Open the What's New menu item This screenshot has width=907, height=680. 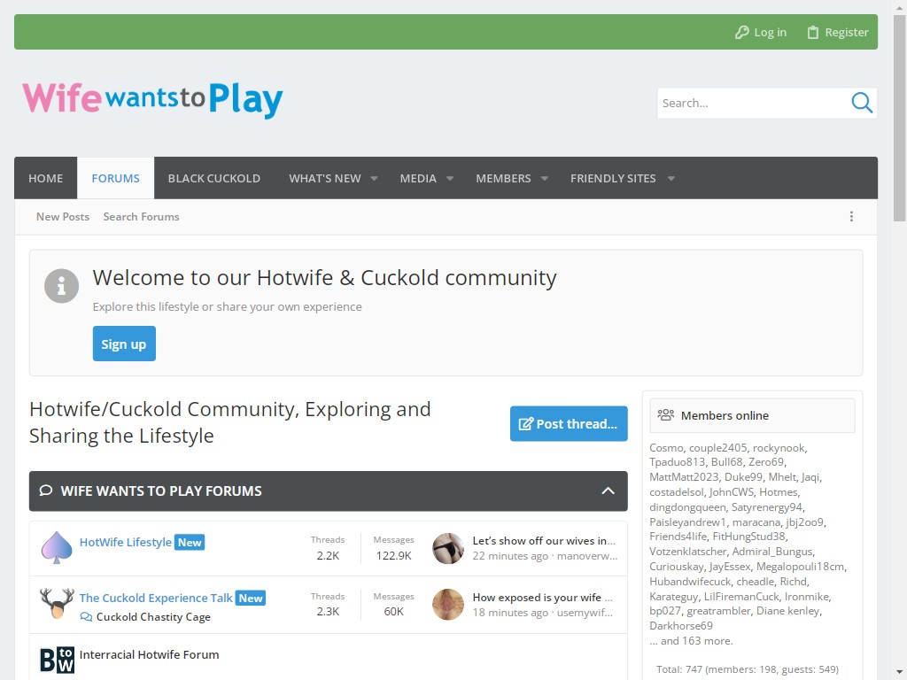point(325,178)
